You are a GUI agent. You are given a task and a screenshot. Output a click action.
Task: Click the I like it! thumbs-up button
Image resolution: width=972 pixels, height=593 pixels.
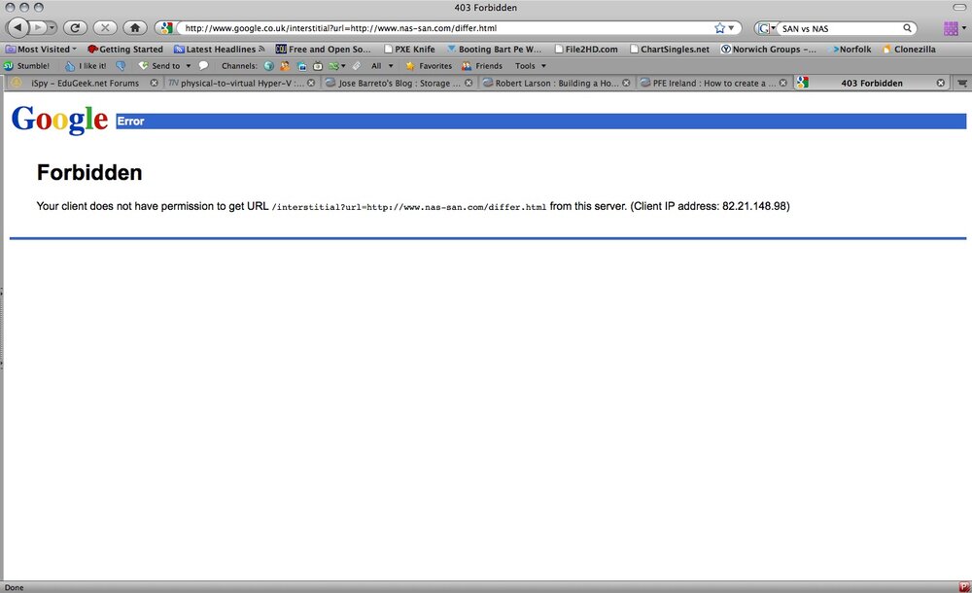click(86, 66)
